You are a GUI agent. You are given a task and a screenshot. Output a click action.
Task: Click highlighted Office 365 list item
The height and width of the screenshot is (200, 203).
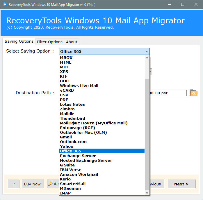102,151
